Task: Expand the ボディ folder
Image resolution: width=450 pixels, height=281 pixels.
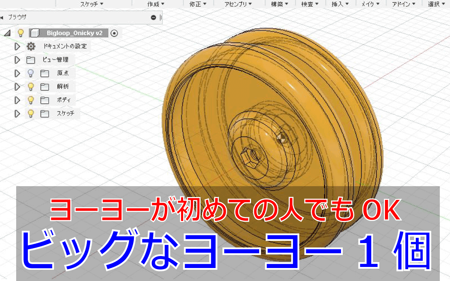Action: click(17, 100)
